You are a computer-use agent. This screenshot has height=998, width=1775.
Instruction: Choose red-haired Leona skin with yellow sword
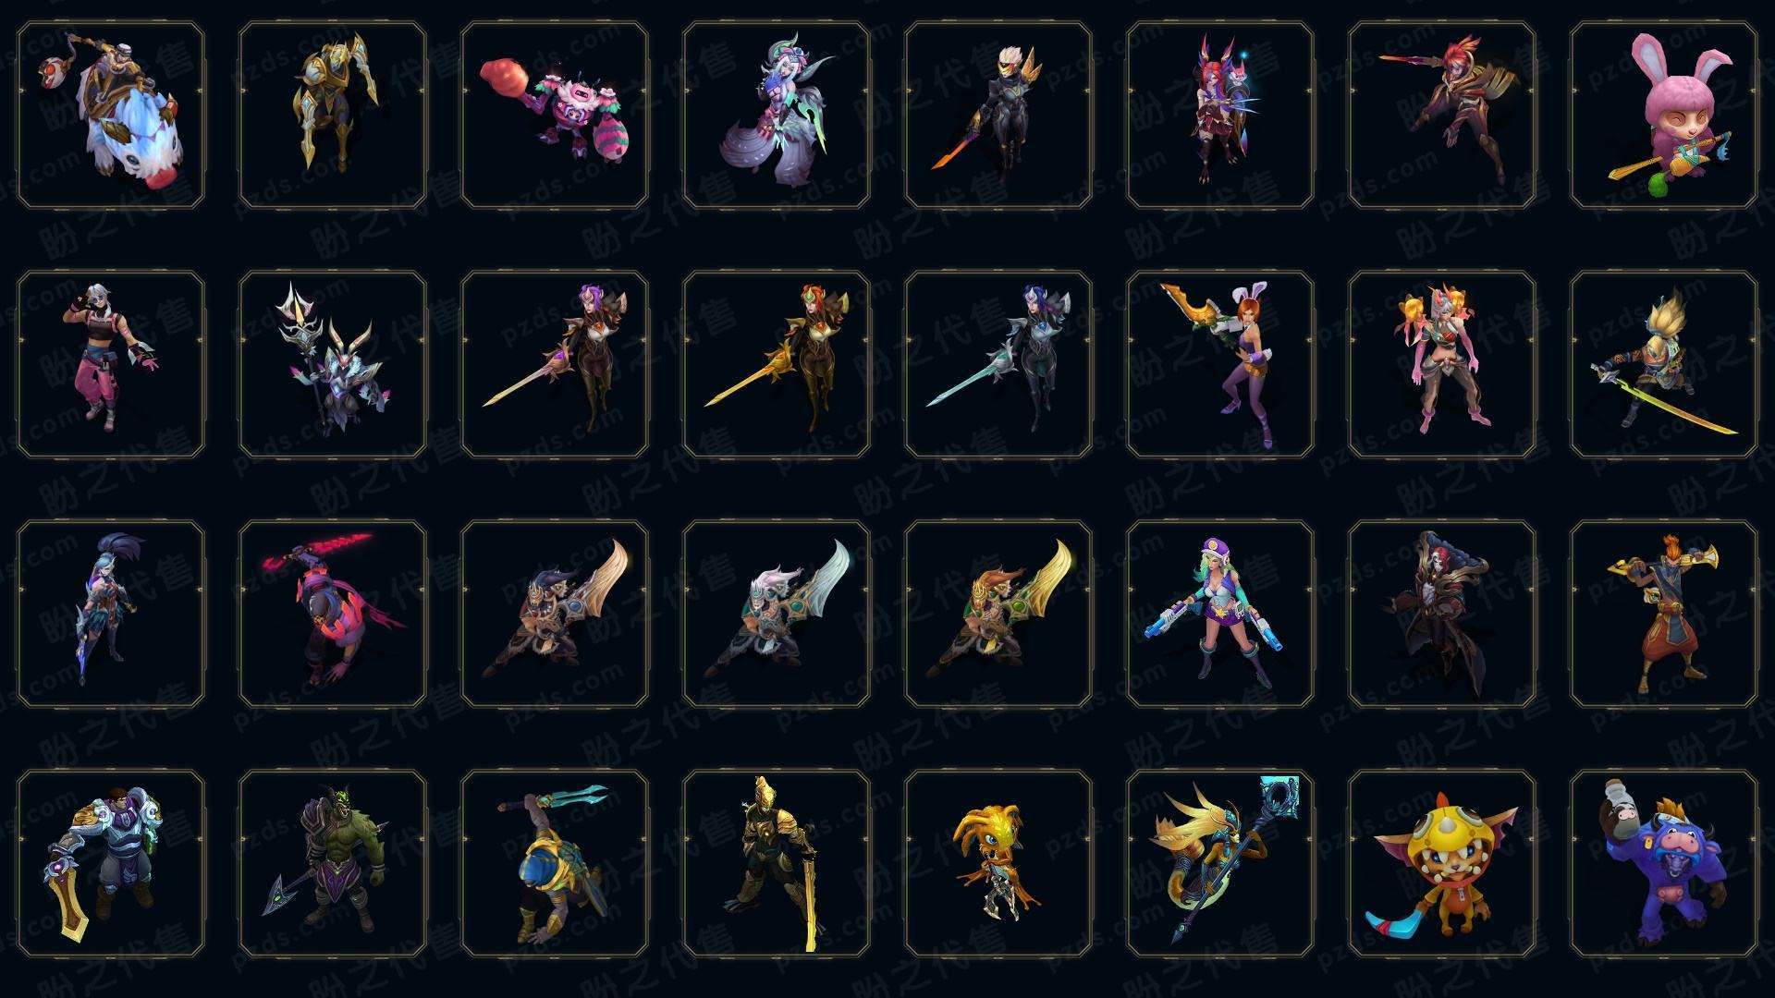pyautogui.click(x=777, y=365)
